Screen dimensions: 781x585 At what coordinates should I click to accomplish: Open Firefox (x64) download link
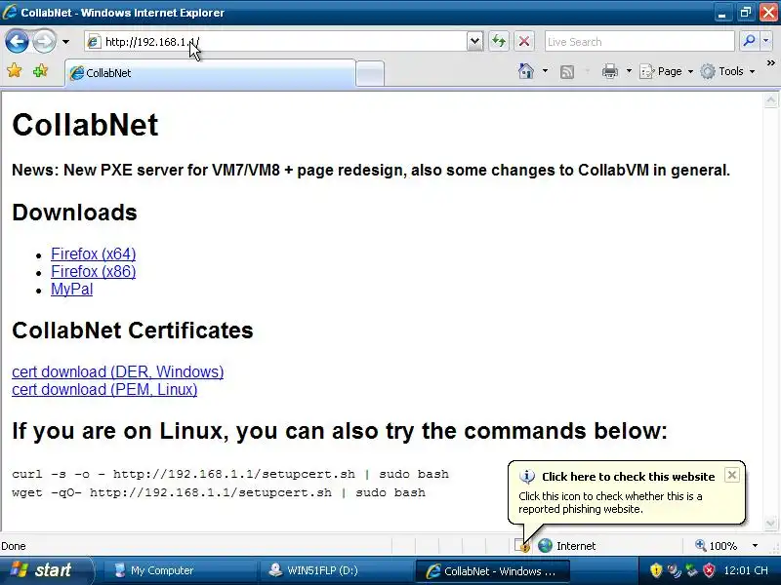point(93,253)
